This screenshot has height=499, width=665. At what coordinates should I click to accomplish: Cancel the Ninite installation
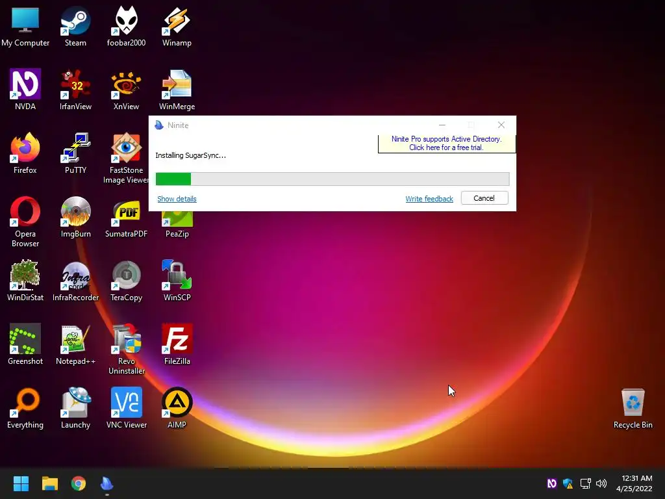tap(484, 198)
